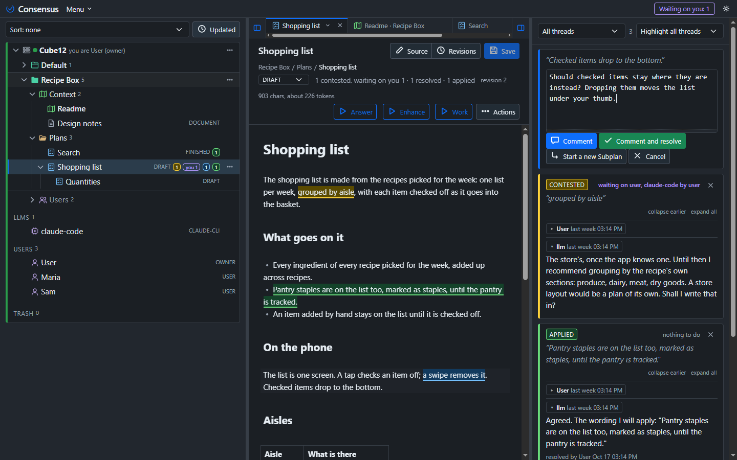Click the Consensus logo icon

point(10,9)
